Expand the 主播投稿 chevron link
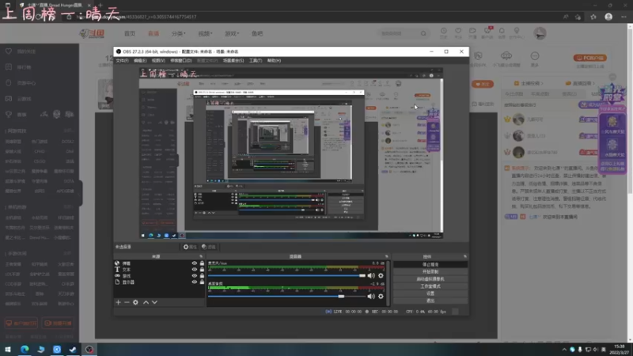 529,83
